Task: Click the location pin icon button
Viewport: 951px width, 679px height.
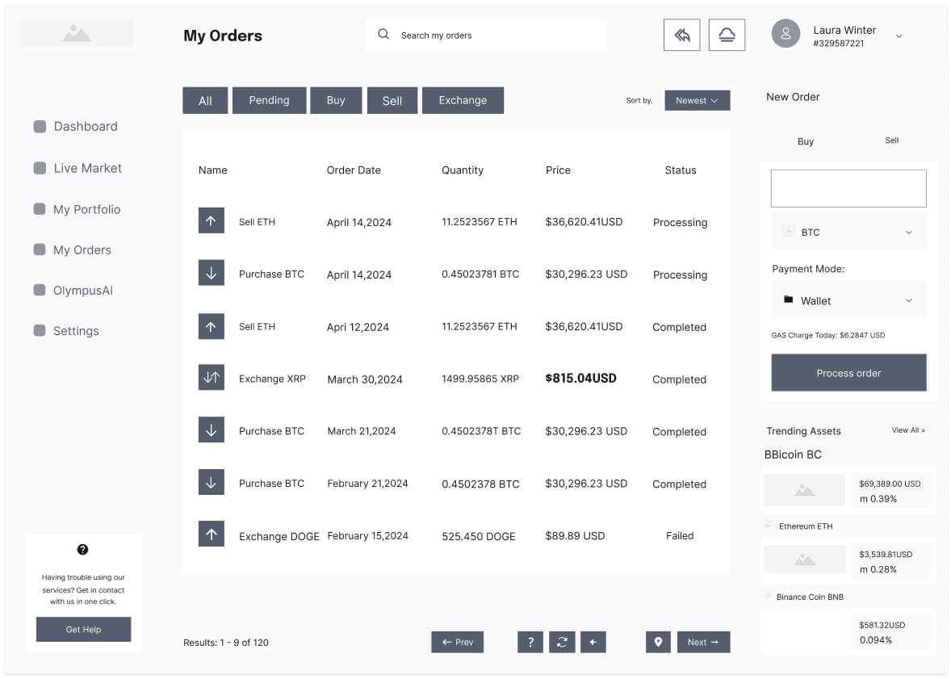Action: coord(658,642)
